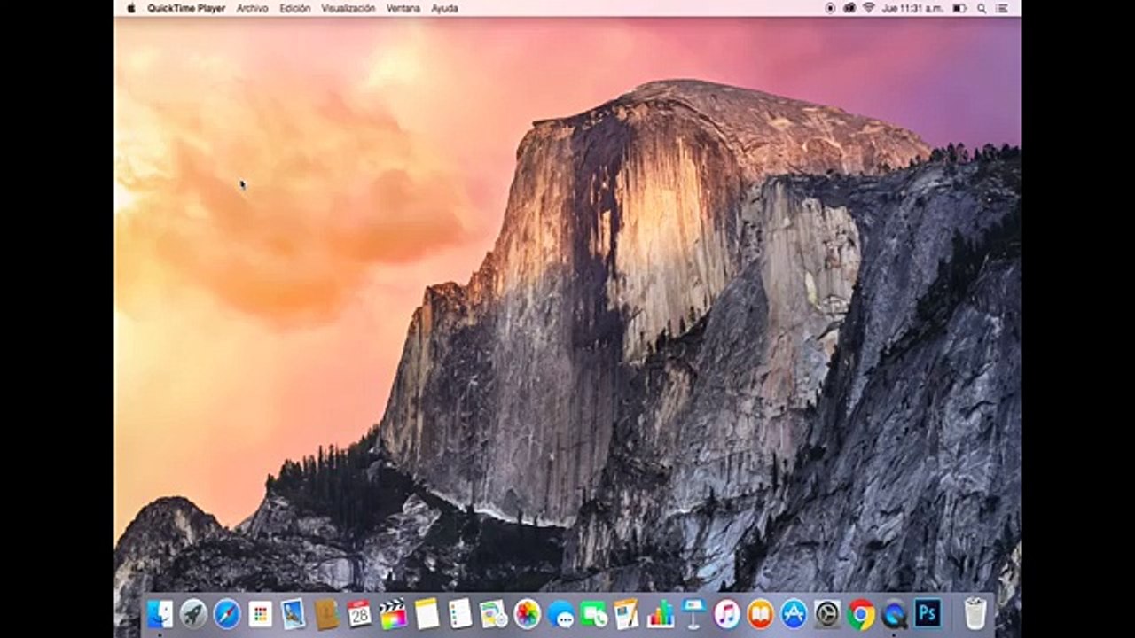Open Spotlight search magnifier
Screen dimensions: 1135x638
click(x=982, y=8)
